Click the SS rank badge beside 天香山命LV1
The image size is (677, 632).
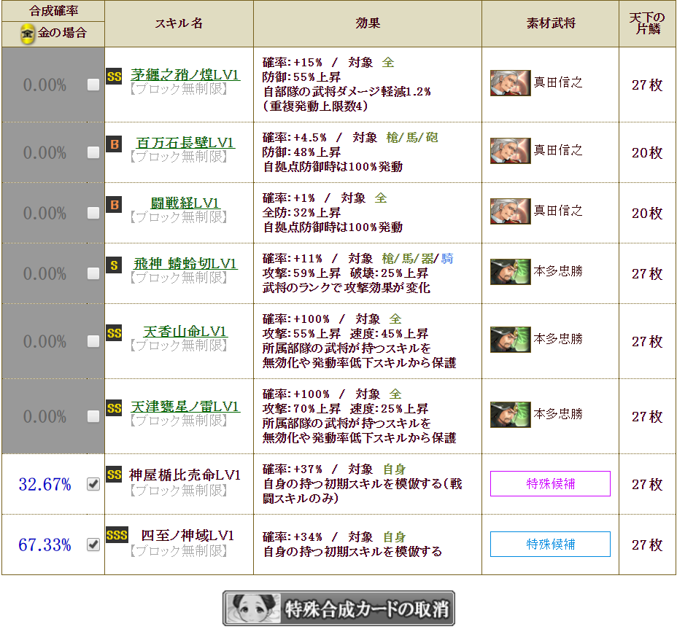[x=114, y=333]
